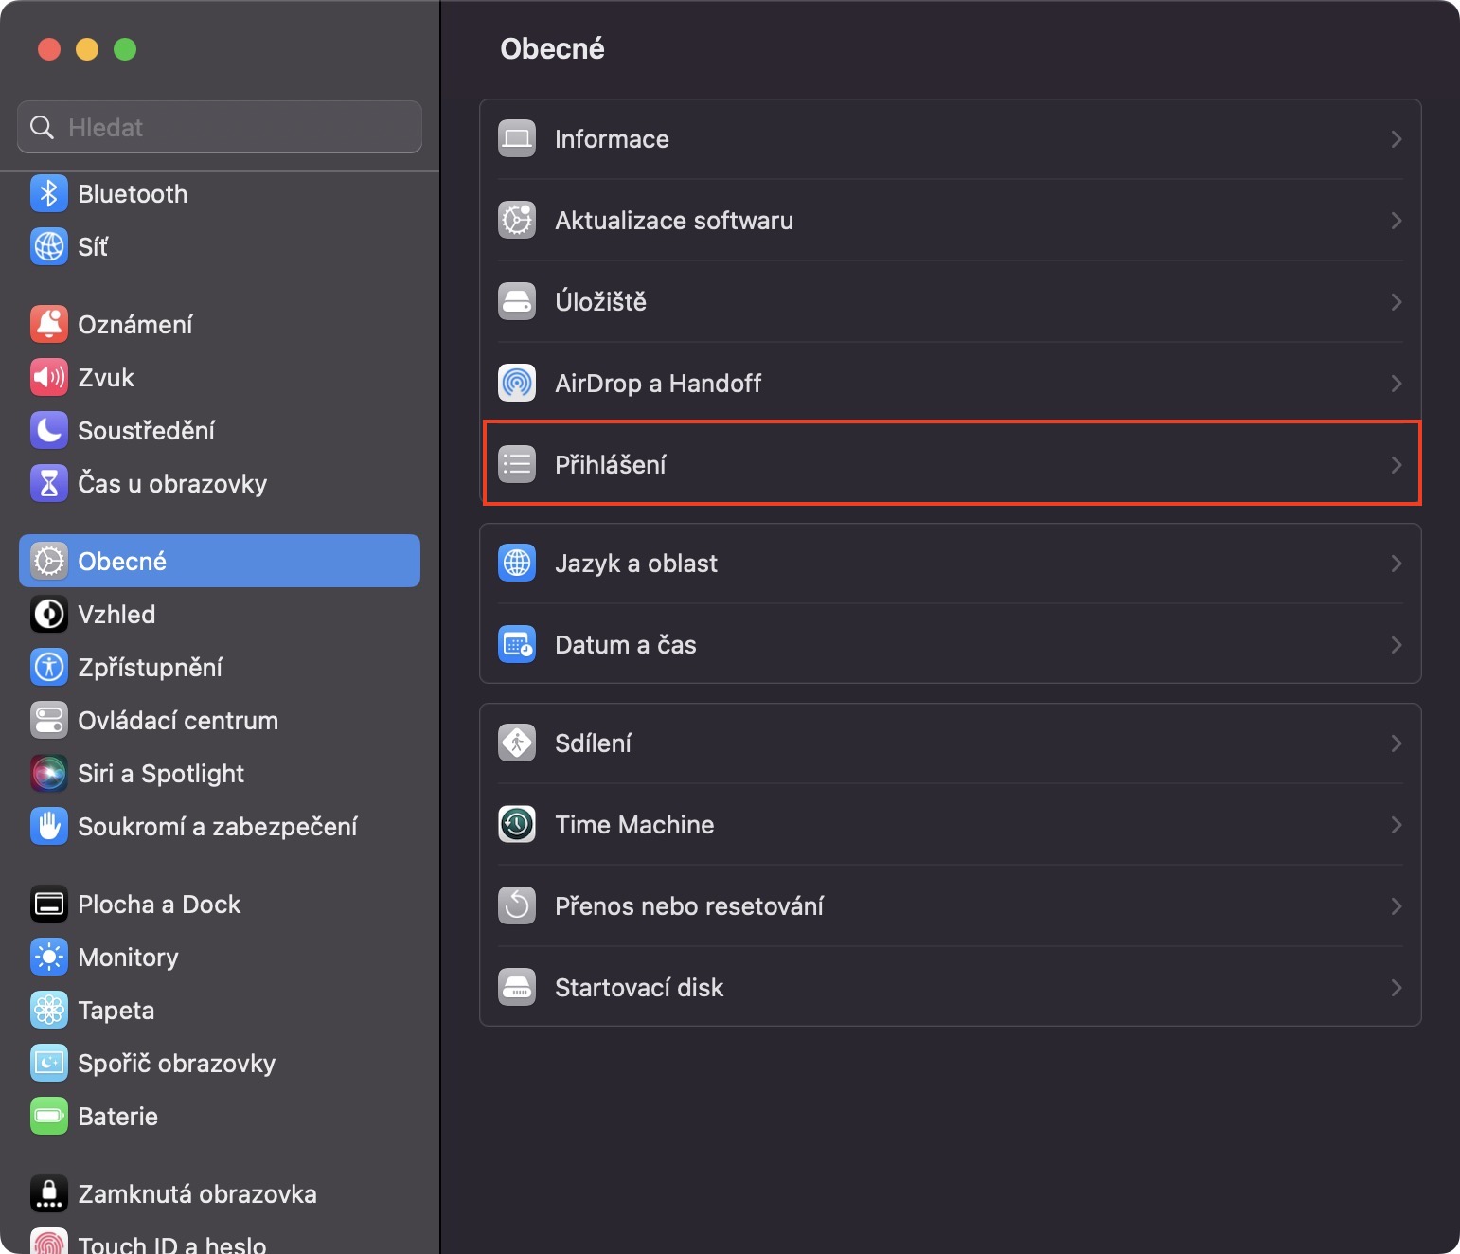
Task: Click the AirDrop a Handoff icon
Action: pyautogui.click(x=517, y=384)
